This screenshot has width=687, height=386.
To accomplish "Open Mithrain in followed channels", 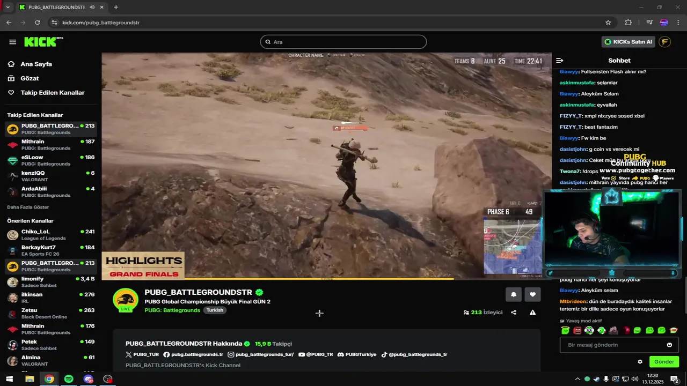I will pos(50,145).
